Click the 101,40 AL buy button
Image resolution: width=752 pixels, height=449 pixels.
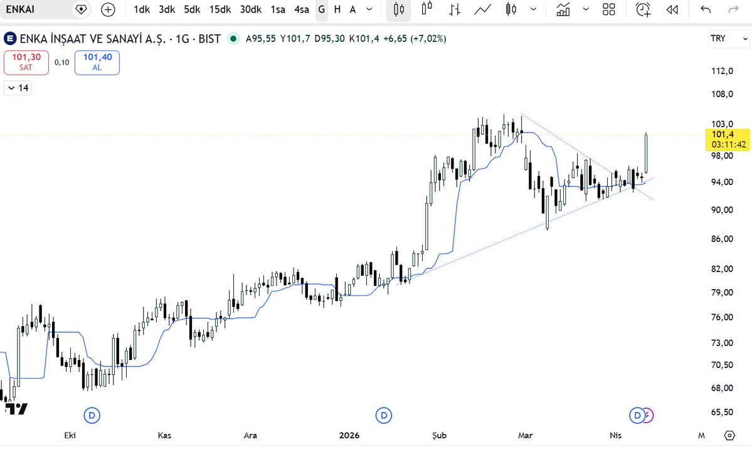pos(97,62)
